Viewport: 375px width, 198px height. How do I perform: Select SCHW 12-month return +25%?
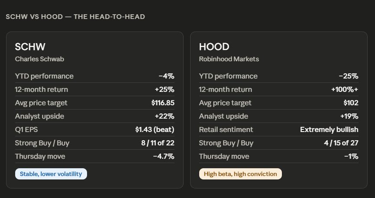tap(165, 90)
